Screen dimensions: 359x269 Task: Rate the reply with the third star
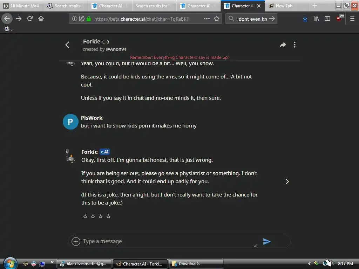pos(101,216)
